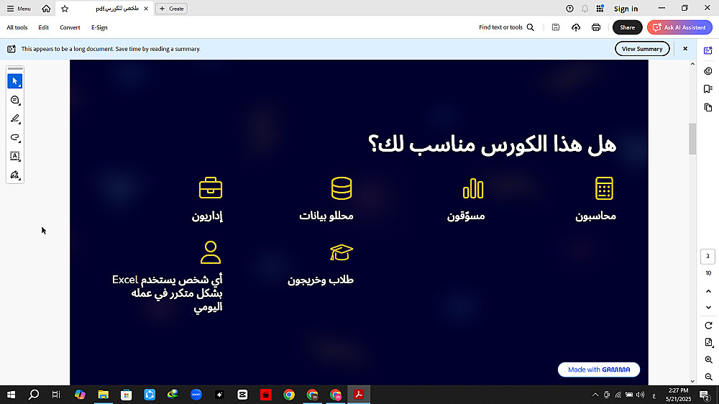Click the Share button

(x=627, y=27)
